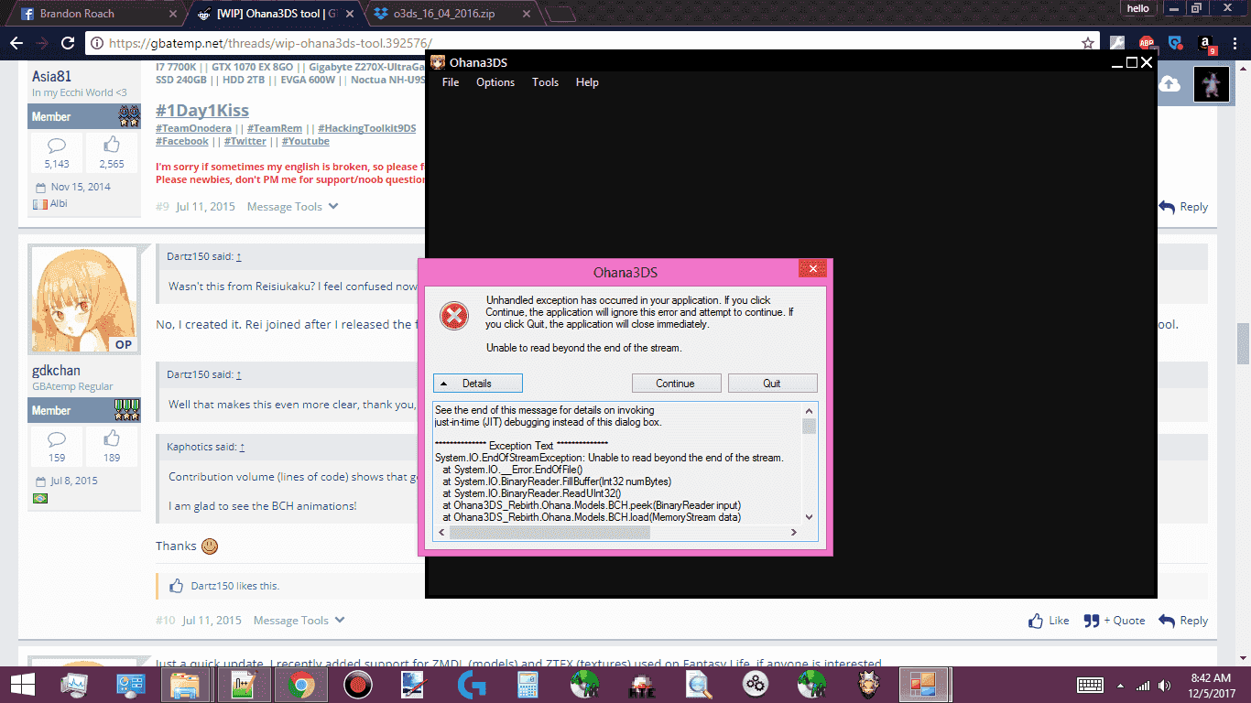Open the #TeamOnodera signature link
The width and height of the screenshot is (1251, 703).
point(193,128)
